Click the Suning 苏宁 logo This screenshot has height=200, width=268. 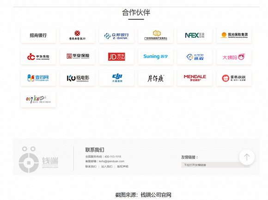(x=156, y=57)
